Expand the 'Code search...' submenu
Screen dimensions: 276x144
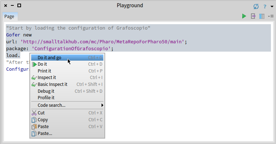coord(67,105)
